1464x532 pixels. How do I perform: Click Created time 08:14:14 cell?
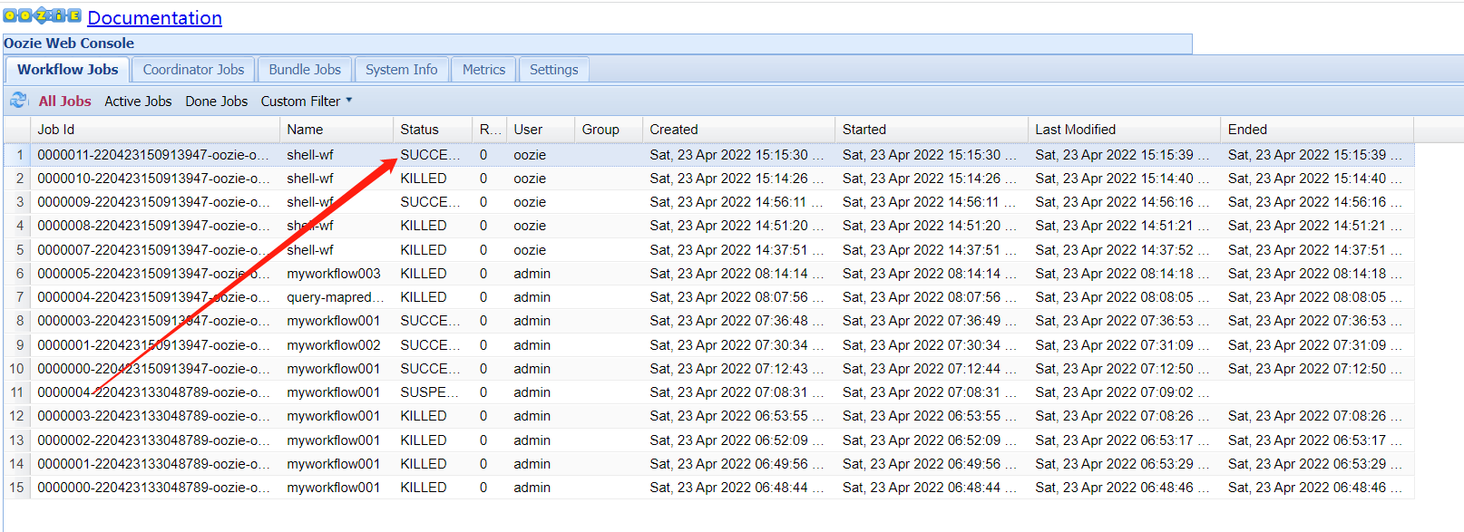pos(738,274)
